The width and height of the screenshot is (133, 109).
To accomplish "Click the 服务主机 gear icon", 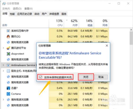I will 8,71.
